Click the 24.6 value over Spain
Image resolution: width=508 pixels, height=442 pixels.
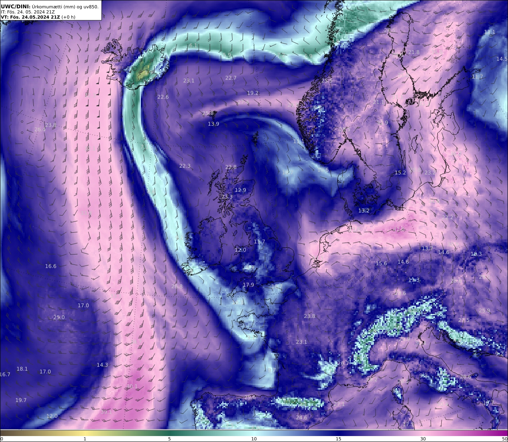pos(301,418)
